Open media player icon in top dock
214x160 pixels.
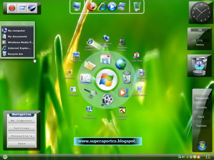(x=112, y=6)
